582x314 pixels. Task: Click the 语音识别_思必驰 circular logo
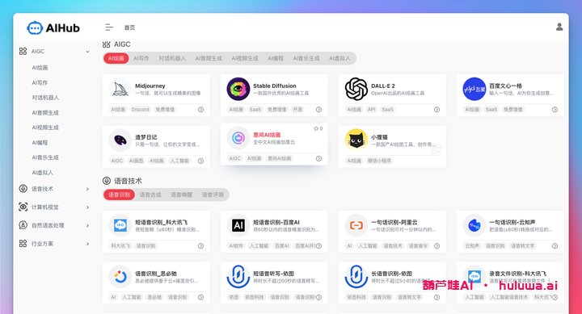coord(120,277)
